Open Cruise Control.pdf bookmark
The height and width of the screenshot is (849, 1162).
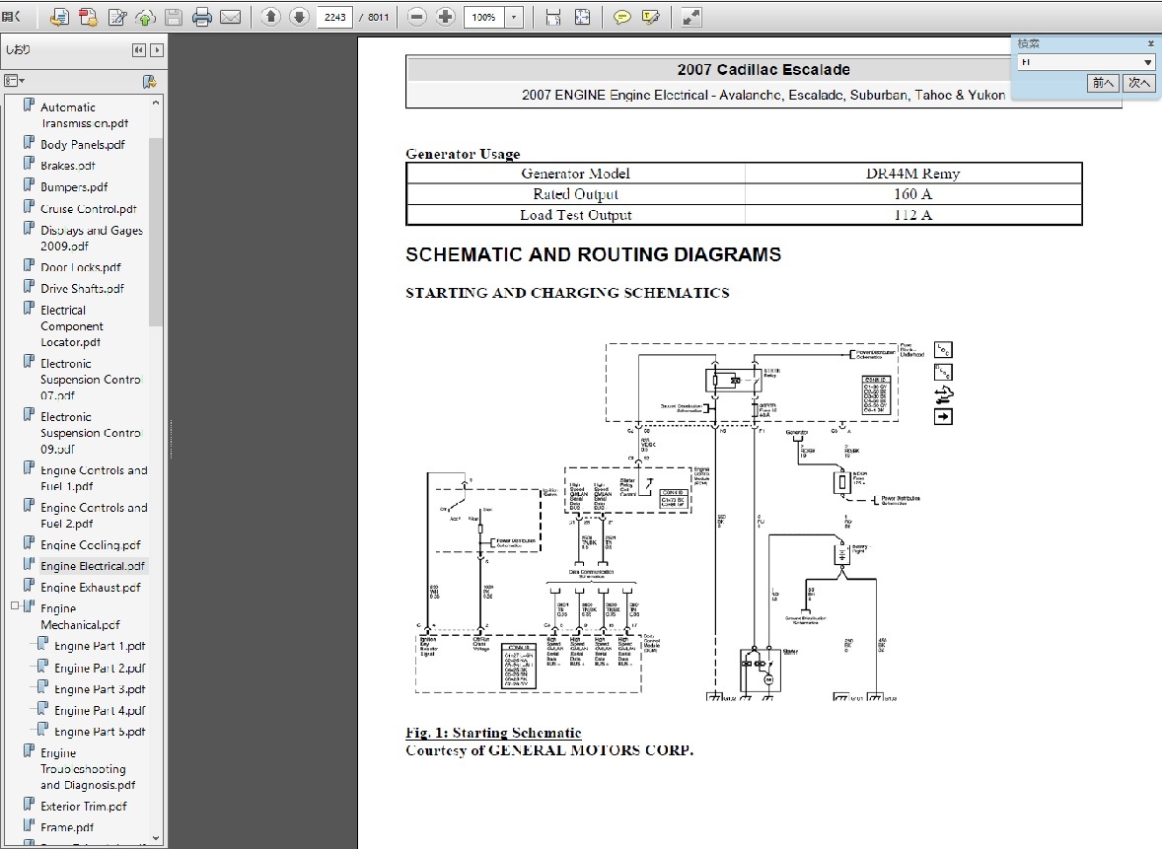pyautogui.click(x=88, y=209)
